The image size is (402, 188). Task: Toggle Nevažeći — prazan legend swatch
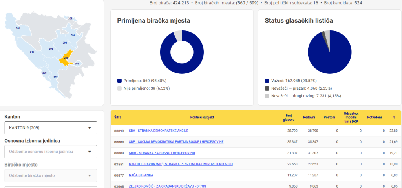pyautogui.click(x=267, y=88)
